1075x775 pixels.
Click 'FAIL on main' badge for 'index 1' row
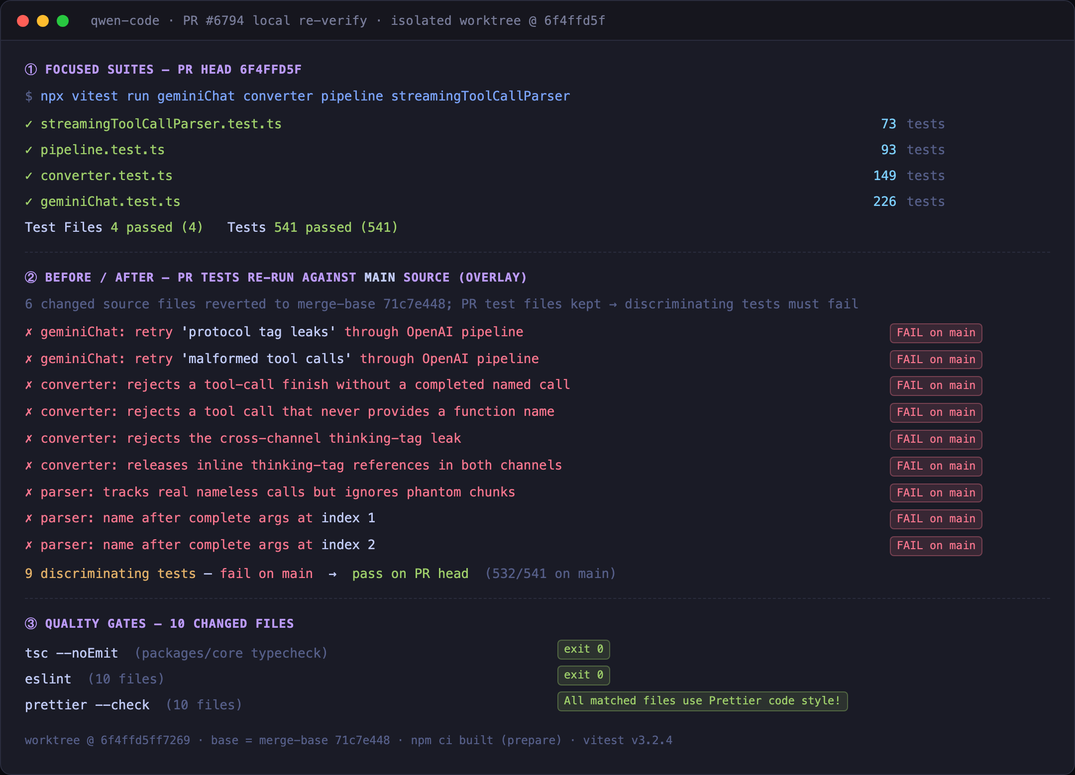[x=936, y=519]
